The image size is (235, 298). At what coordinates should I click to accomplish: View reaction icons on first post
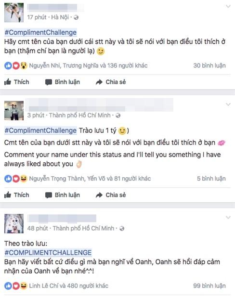(x=16, y=66)
